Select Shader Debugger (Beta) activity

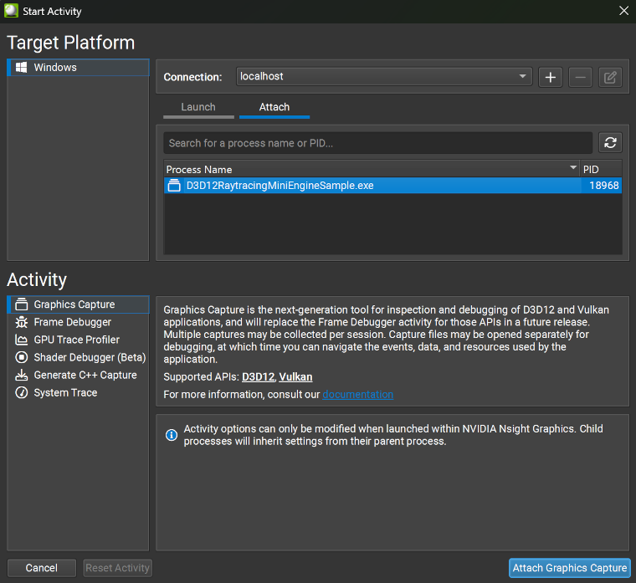(x=90, y=357)
